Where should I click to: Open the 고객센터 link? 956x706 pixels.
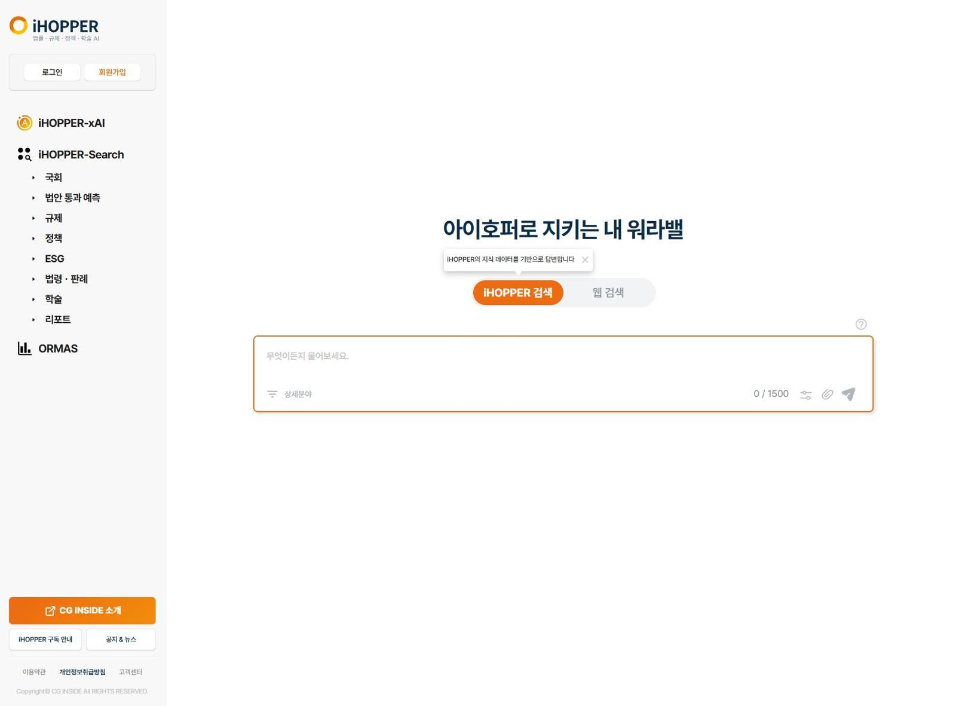130,673
